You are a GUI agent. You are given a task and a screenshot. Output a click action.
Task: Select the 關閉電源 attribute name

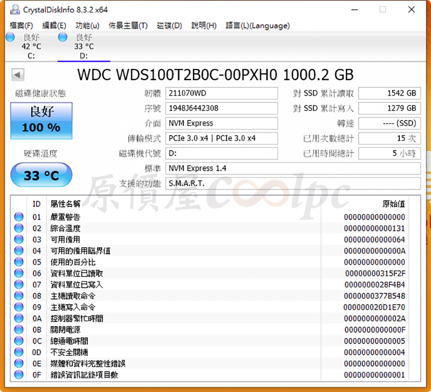(65, 330)
